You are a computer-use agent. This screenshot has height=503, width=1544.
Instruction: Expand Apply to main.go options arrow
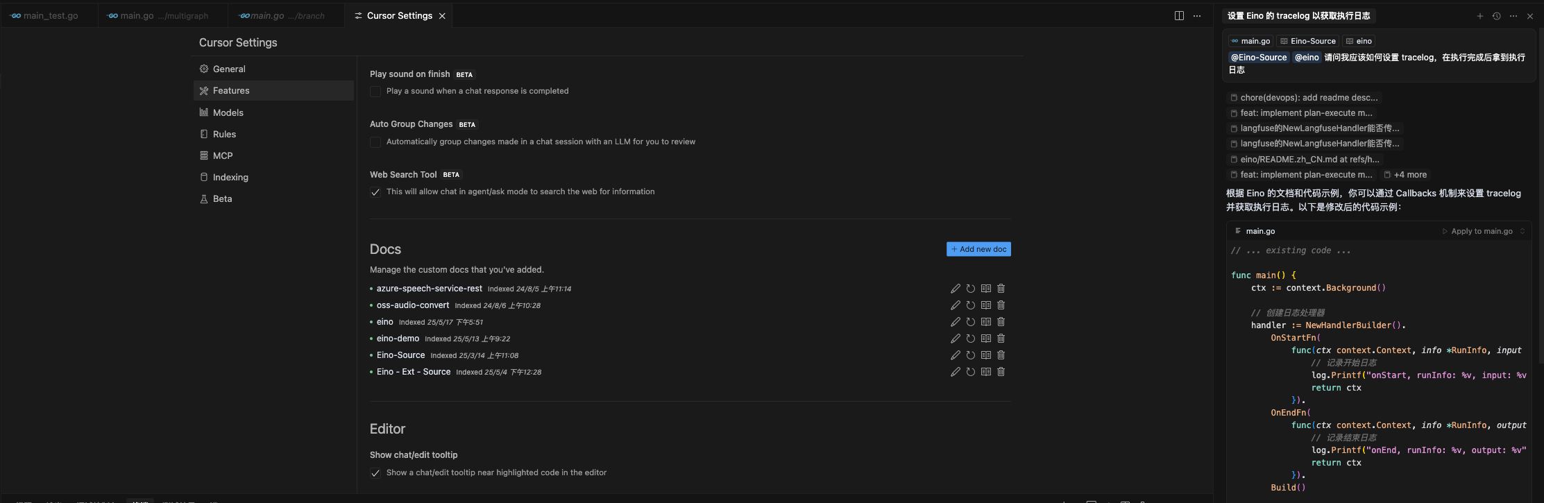[x=1522, y=232]
